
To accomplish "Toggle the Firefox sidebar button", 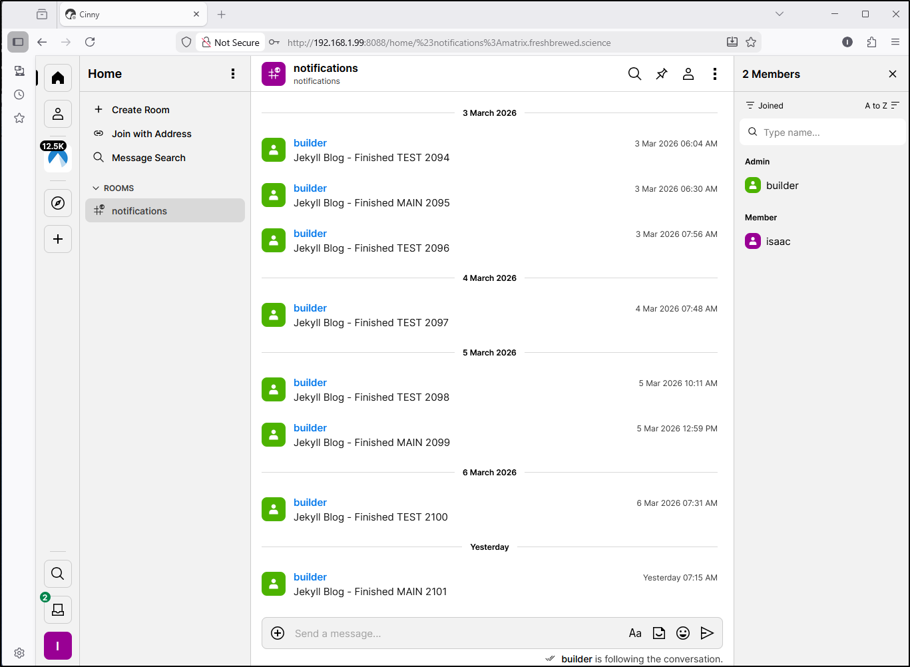I will pyautogui.click(x=18, y=42).
